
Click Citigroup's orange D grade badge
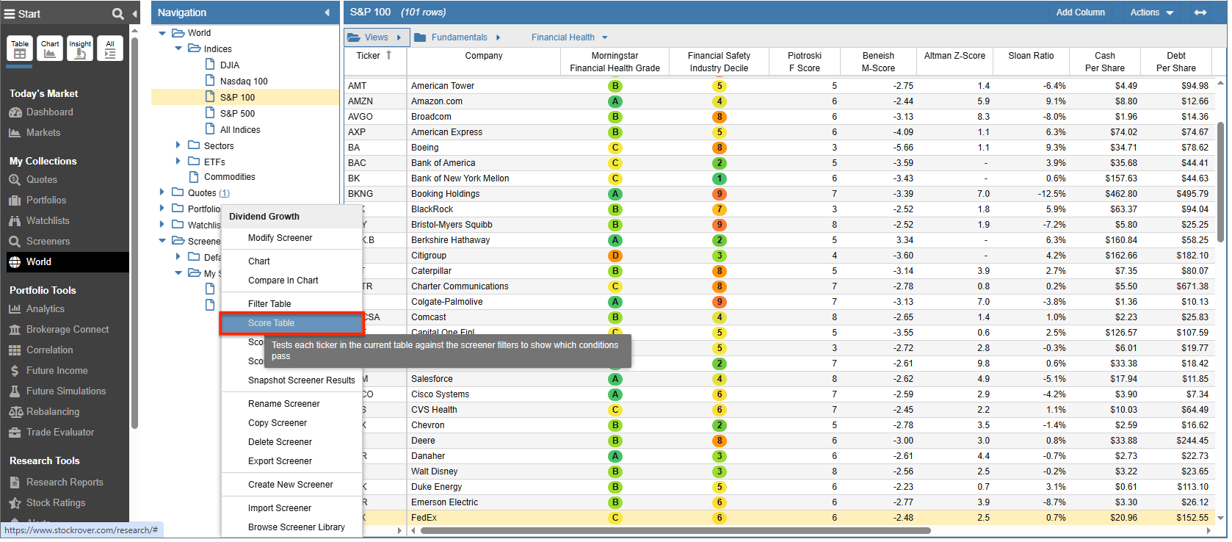pos(615,256)
